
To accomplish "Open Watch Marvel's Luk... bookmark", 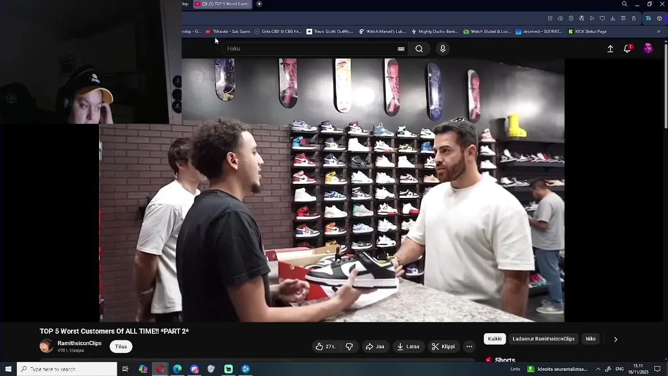I will 382,31.
